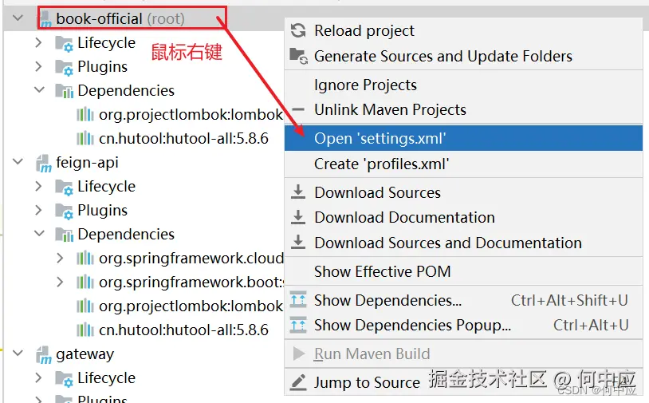This screenshot has width=649, height=403.
Task: Click the Reload project refresh icon
Action: pyautogui.click(x=298, y=30)
